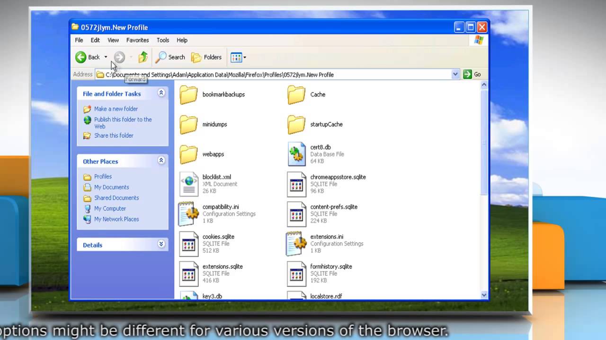Click the My Network Places icon
The height and width of the screenshot is (340, 606).
[87, 219]
